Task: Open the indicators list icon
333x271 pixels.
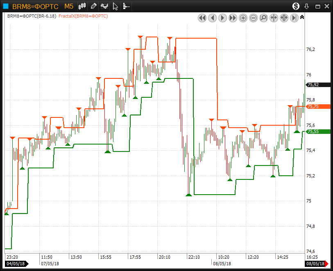Action: coord(105,6)
